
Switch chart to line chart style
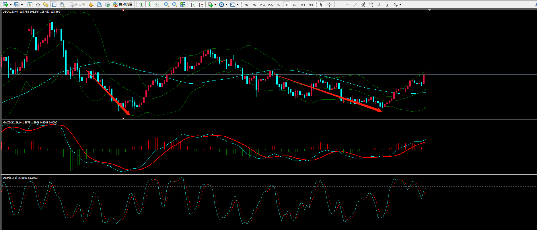157,5
